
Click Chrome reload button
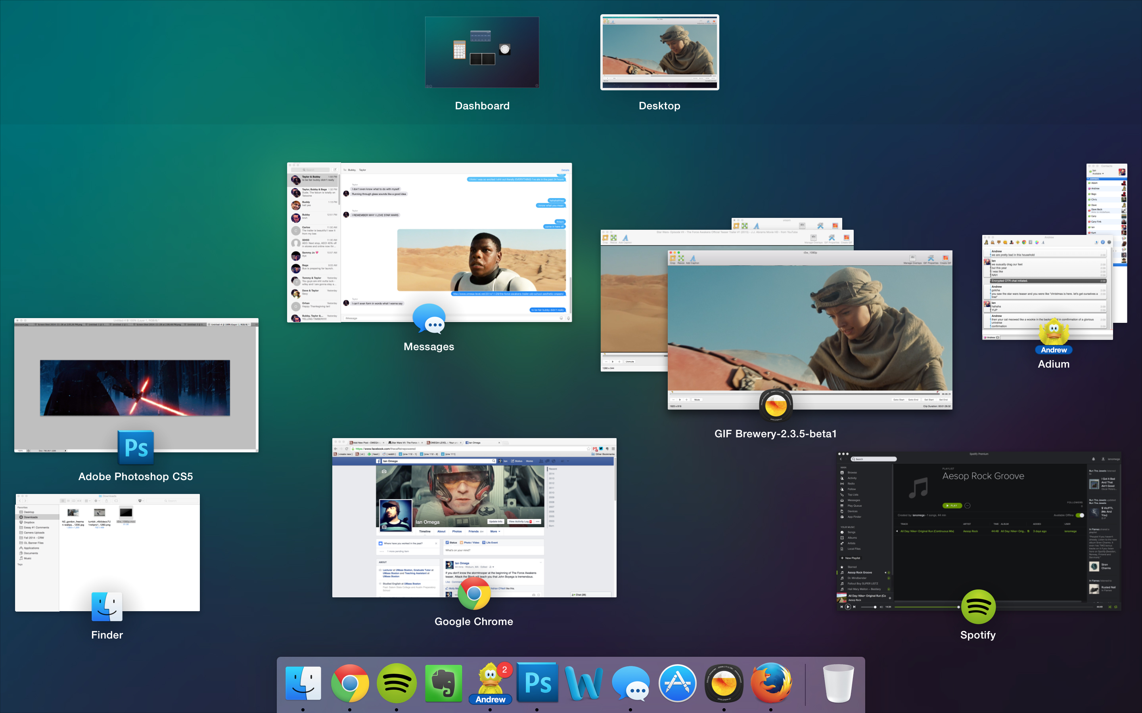347,448
